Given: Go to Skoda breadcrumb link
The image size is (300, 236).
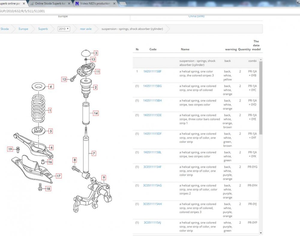Looking at the screenshot, I should click(x=4, y=29).
